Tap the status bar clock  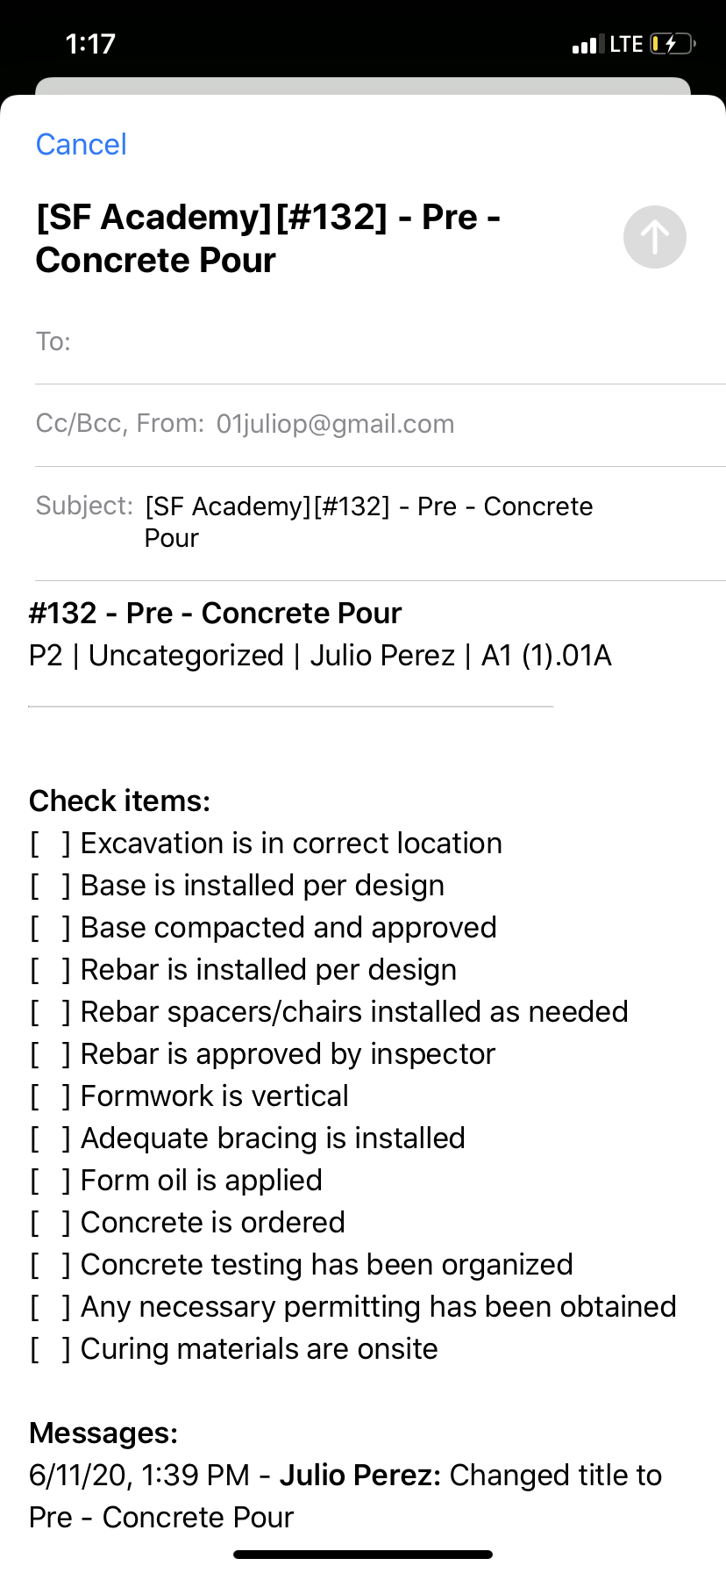coord(90,44)
